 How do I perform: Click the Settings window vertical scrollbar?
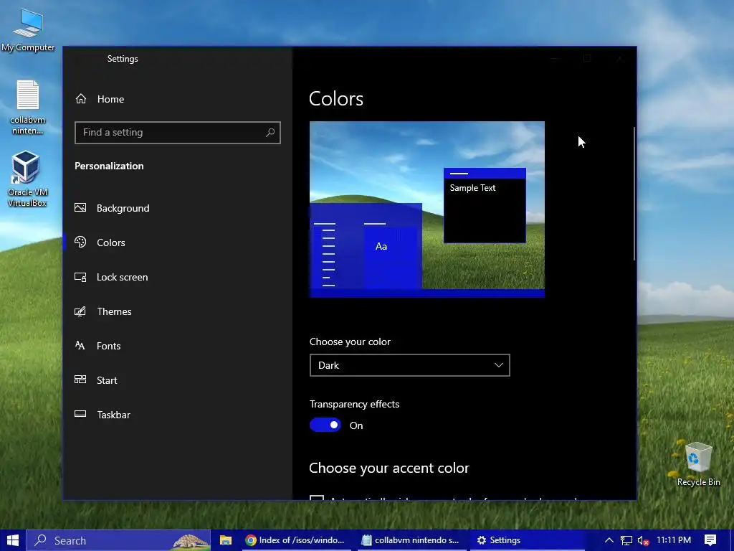(x=634, y=193)
